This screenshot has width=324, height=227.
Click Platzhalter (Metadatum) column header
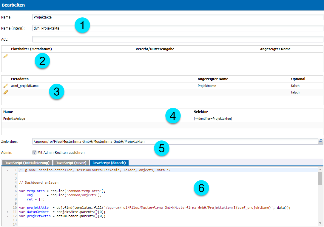(31, 49)
